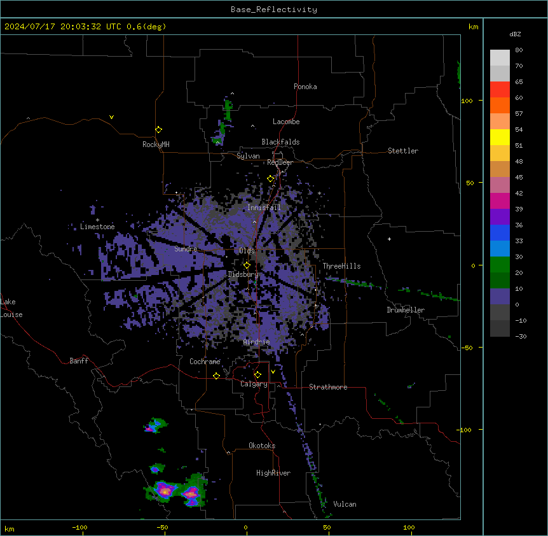
Task: Click the yellow V marker east of Calgary
Action: coord(273,372)
